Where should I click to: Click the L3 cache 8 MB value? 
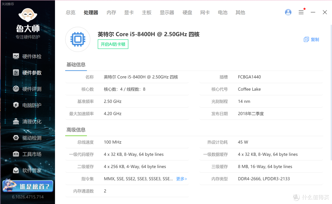click(x=265, y=167)
